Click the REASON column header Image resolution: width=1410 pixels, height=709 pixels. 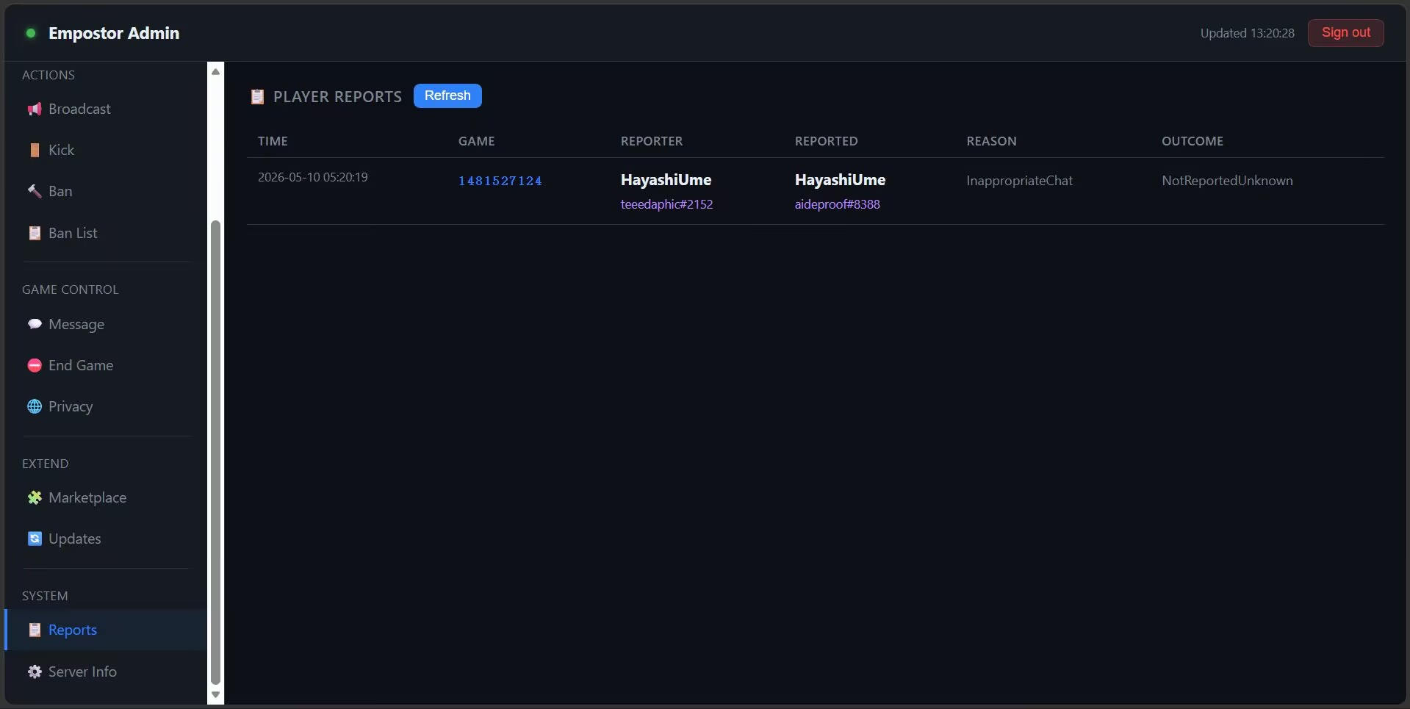(x=991, y=141)
